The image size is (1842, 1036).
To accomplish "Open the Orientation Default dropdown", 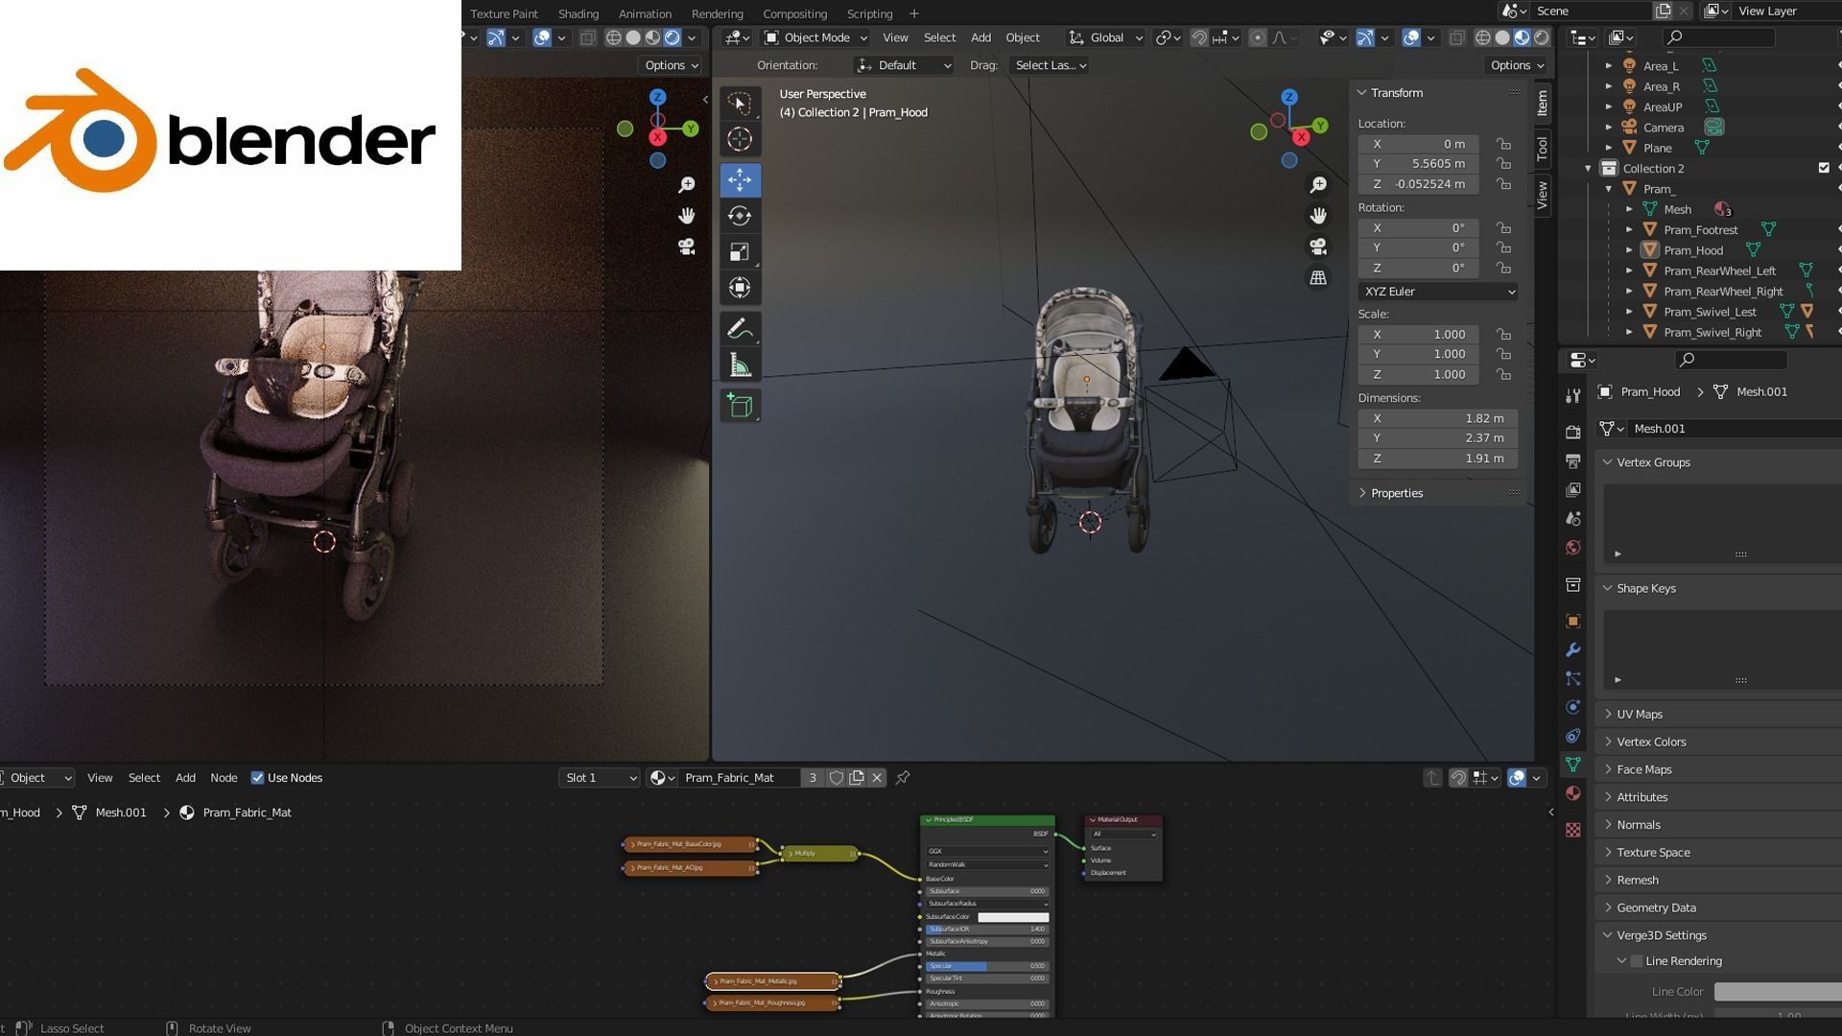I will (904, 65).
